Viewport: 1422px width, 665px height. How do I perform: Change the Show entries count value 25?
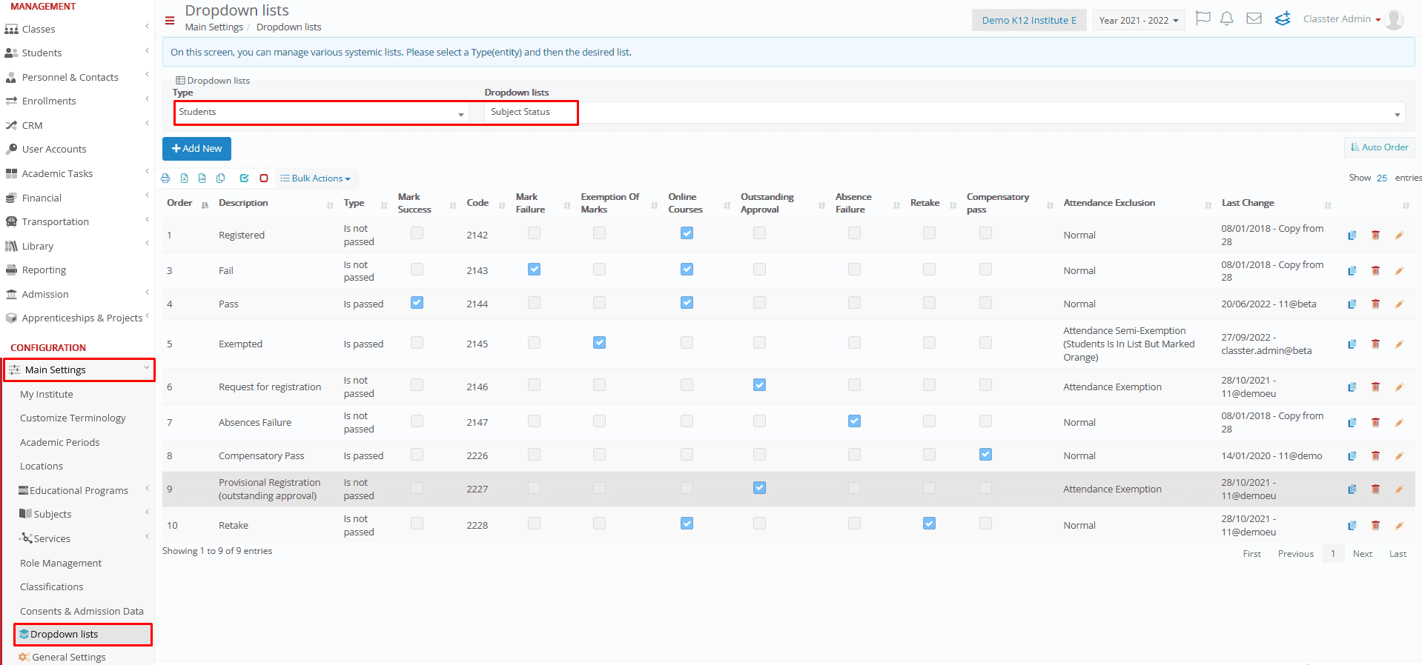click(x=1382, y=178)
